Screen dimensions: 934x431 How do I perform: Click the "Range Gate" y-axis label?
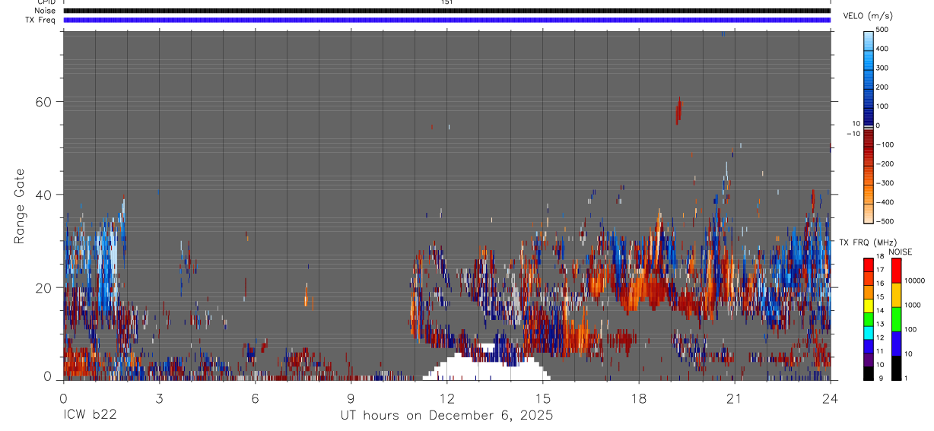(19, 207)
